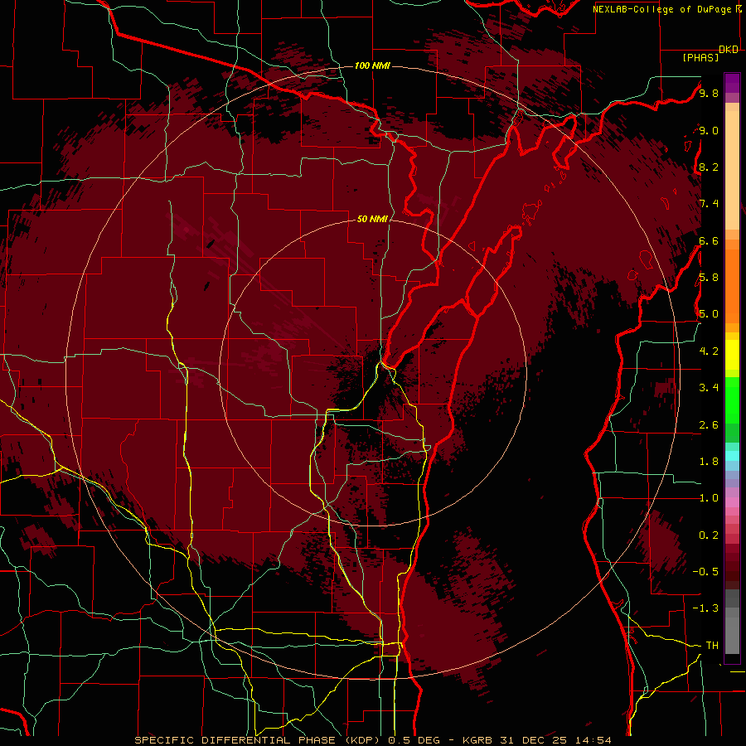Click the 7.4 scale value

(x=709, y=204)
